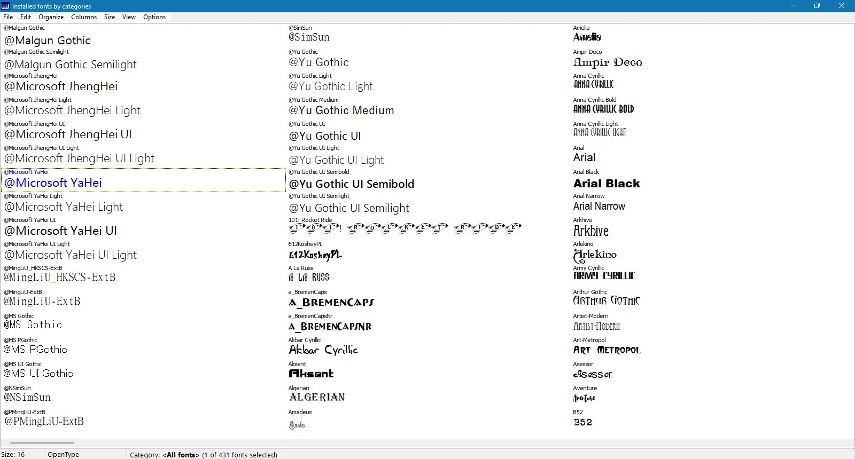
Task: Select the Arial Black font sample
Action: tap(607, 184)
